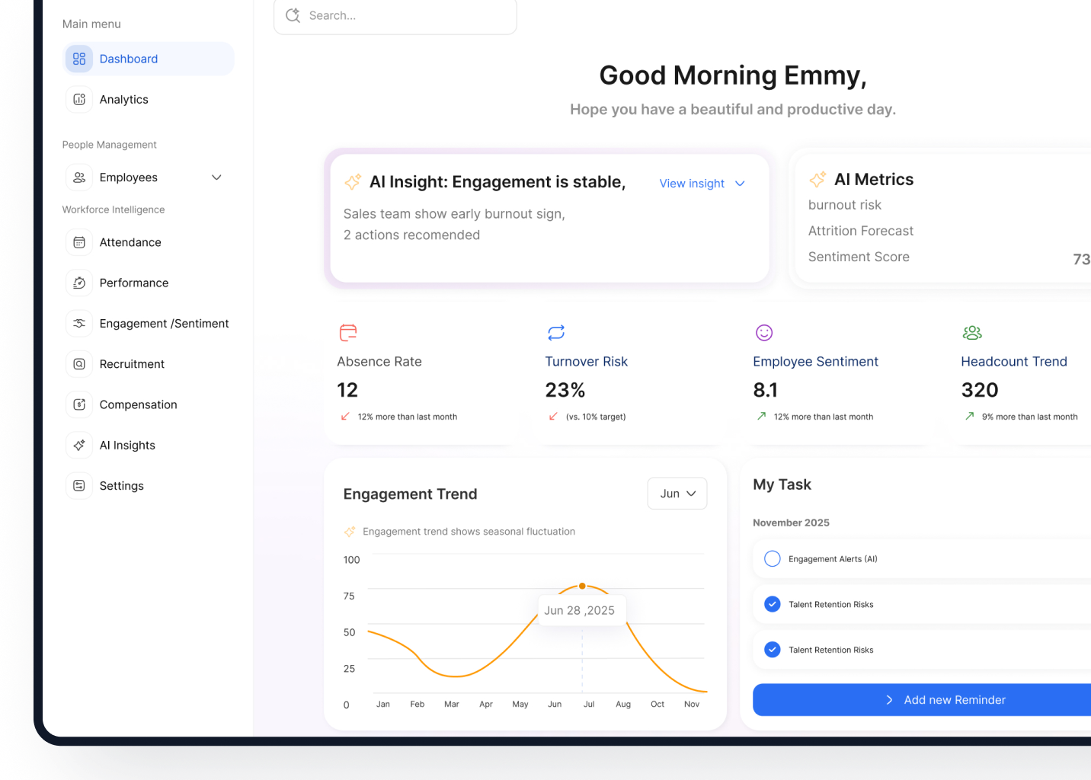Click the Recruitment icon in sidebar

tap(79, 364)
